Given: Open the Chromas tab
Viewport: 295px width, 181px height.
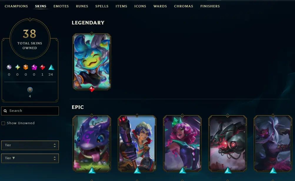Looking at the screenshot, I should point(184,6).
